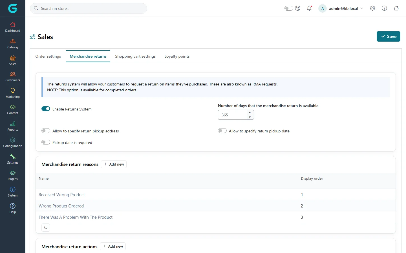Open Reports chart sidebar icon
Screen dimensions: 406x253
pyautogui.click(x=13, y=126)
